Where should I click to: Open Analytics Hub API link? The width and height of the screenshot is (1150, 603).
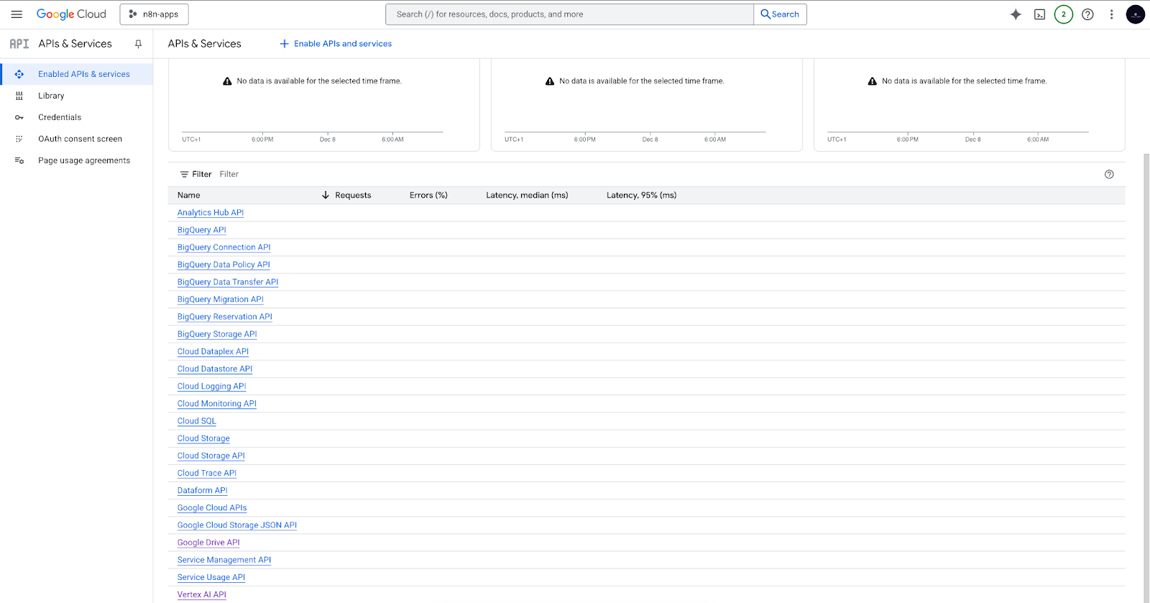point(211,213)
